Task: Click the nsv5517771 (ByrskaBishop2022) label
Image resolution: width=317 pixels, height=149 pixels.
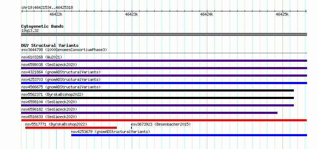Action: tap(56, 124)
